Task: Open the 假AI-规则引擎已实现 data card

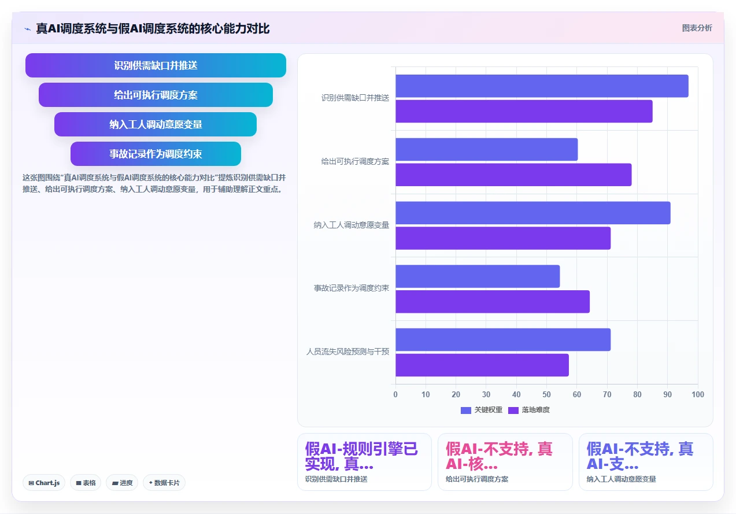Action: coord(364,462)
